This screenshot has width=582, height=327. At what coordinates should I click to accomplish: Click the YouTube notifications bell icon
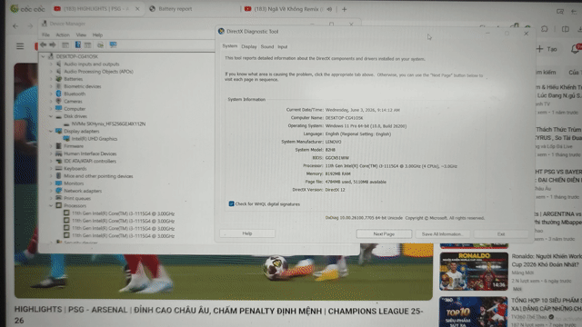click(575, 48)
